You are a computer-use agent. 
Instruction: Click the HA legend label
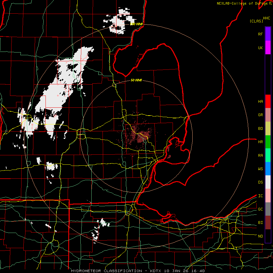click(x=260, y=102)
